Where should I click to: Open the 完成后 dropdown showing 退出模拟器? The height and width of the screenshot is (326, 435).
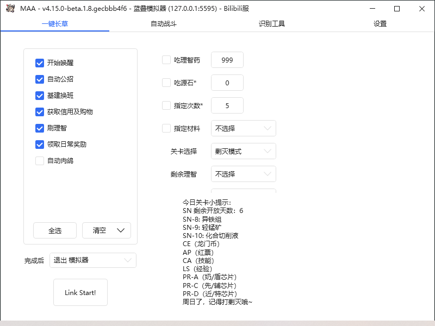pyautogui.click(x=92, y=260)
